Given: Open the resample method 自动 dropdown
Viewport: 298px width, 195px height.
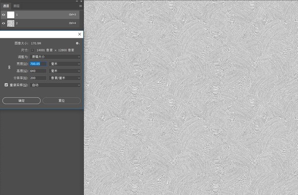Looking at the screenshot, I should [x=55, y=85].
